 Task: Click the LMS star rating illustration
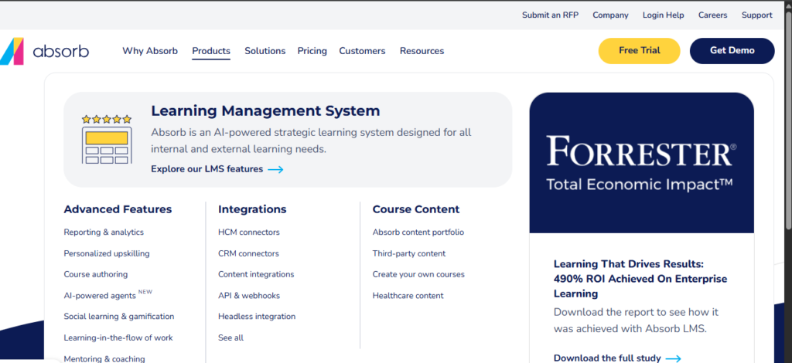pos(107,139)
